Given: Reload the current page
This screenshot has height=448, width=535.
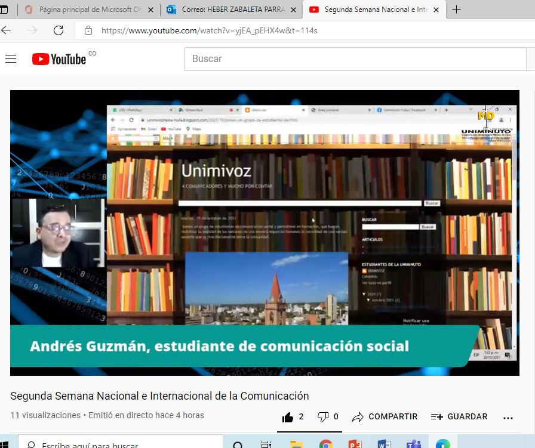Looking at the screenshot, I should tap(59, 30).
